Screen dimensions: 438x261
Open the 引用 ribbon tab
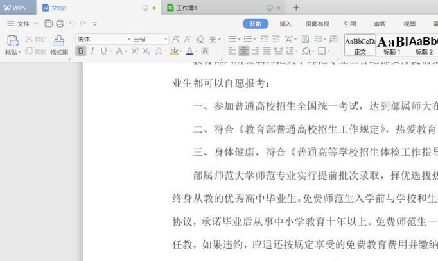point(350,24)
